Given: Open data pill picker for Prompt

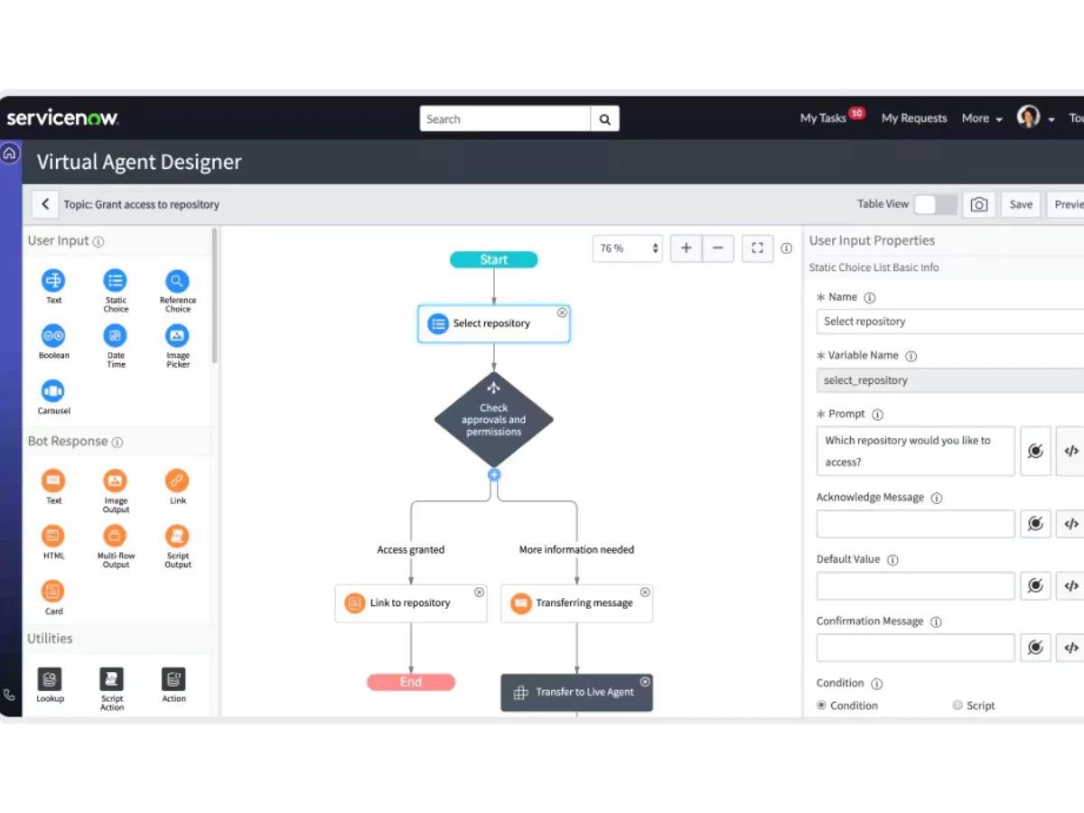Looking at the screenshot, I should pos(1036,451).
